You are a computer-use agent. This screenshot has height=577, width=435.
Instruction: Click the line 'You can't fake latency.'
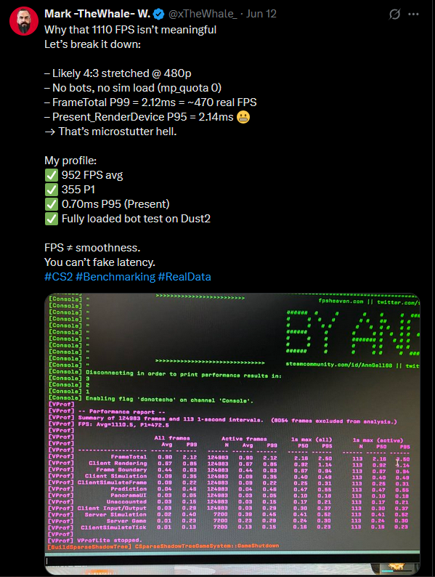click(99, 262)
